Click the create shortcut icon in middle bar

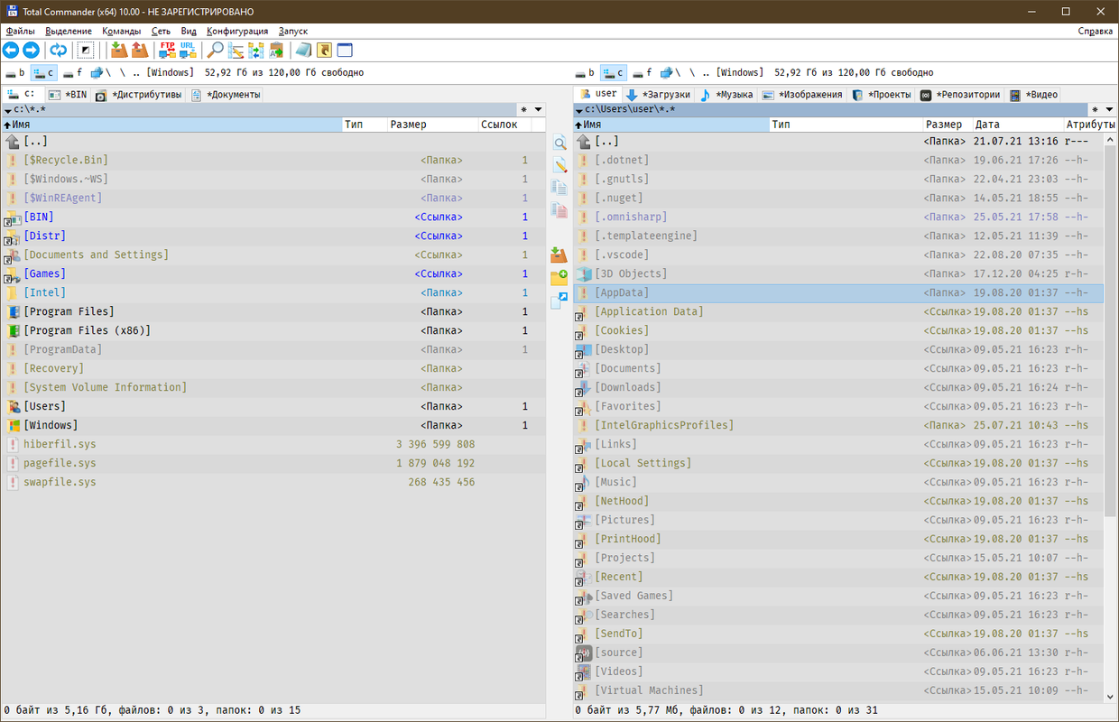pyautogui.click(x=559, y=301)
